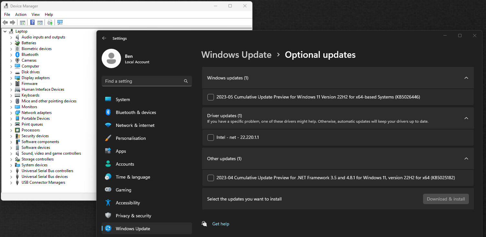Open the View menu in Device Manager

[35, 15]
